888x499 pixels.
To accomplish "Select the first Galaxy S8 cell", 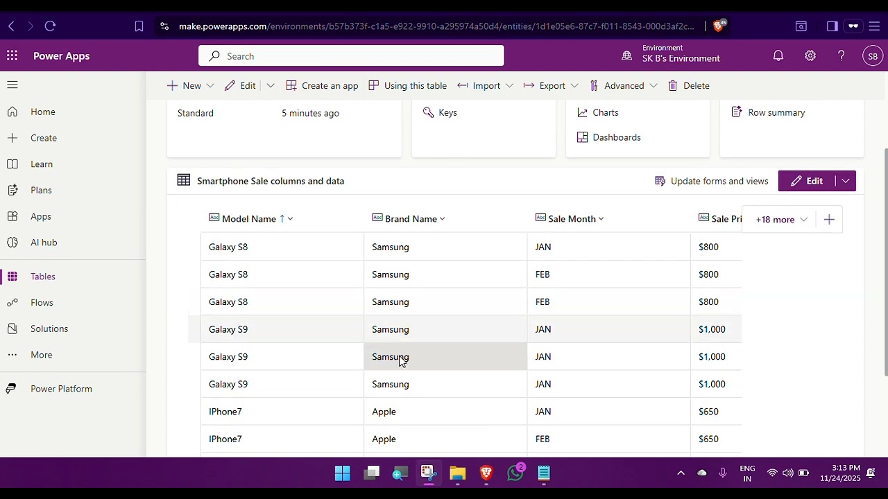I will pyautogui.click(x=282, y=247).
